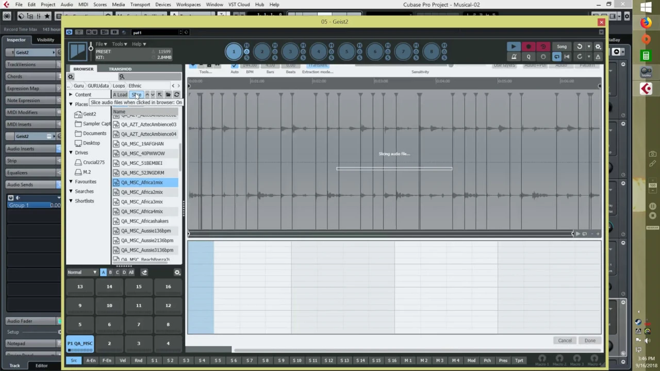This screenshot has width=660, height=371.
Task: Switch to the TRANSMOD tab
Action: (120, 69)
